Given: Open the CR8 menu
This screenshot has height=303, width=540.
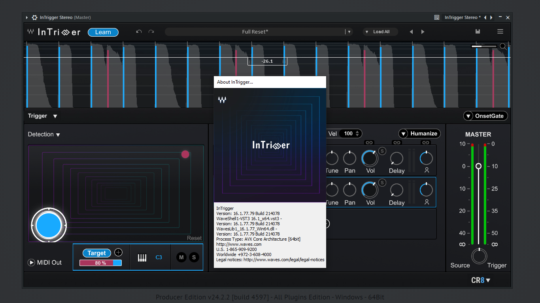Looking at the screenshot, I should click(481, 280).
